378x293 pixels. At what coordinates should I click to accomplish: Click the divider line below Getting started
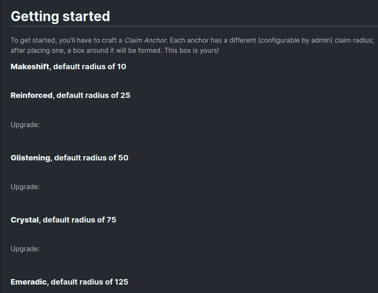click(194, 26)
